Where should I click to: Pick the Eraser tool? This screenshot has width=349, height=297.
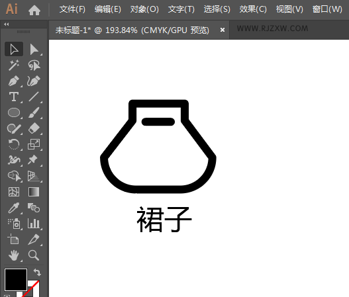click(x=34, y=128)
